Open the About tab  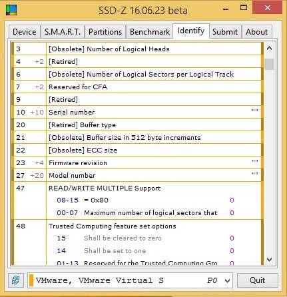coord(256,32)
